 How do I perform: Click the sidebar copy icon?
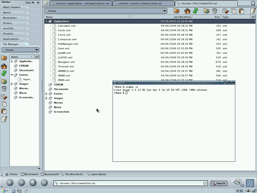(4, 104)
